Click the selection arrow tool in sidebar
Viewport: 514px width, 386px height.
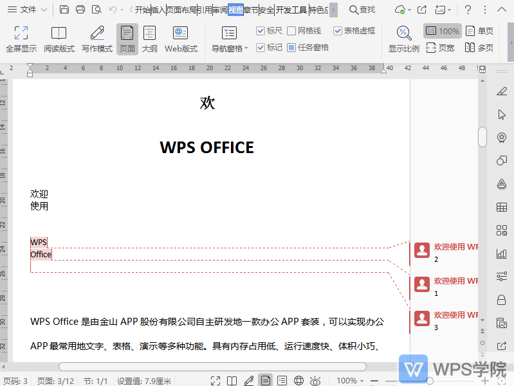point(502,115)
